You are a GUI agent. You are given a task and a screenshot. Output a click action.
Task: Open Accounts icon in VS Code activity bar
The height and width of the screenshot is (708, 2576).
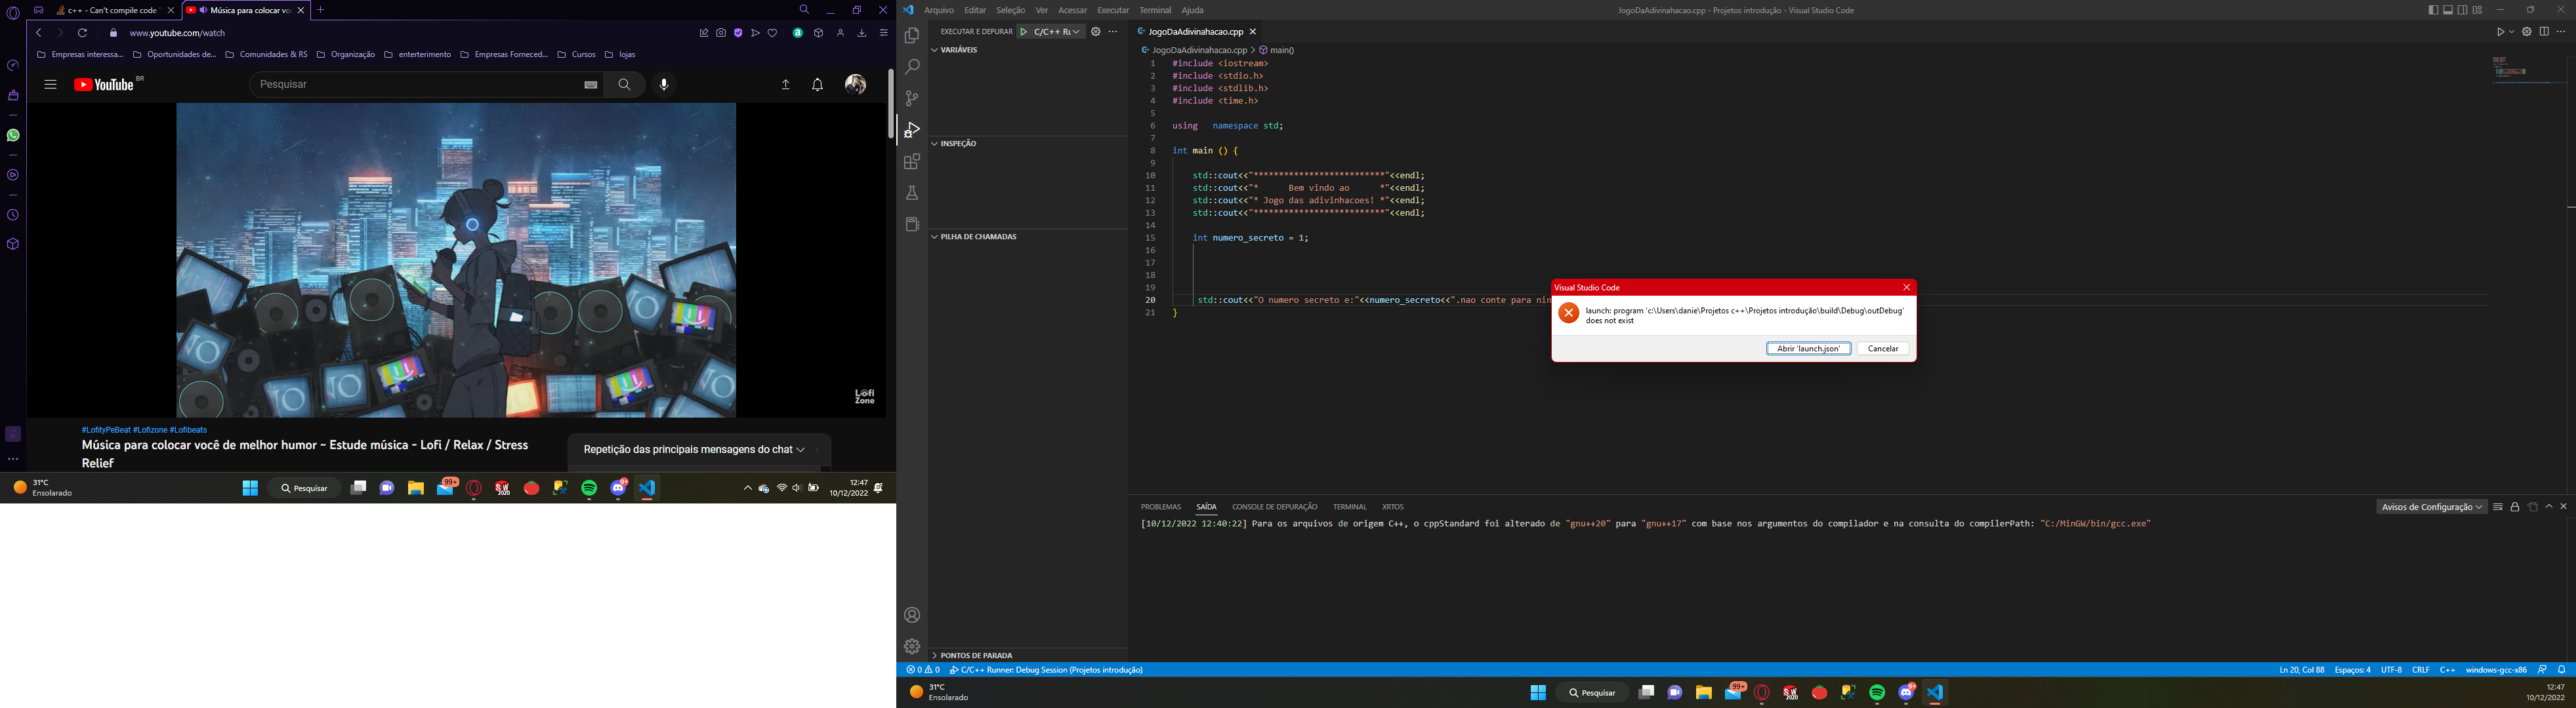pyautogui.click(x=912, y=615)
